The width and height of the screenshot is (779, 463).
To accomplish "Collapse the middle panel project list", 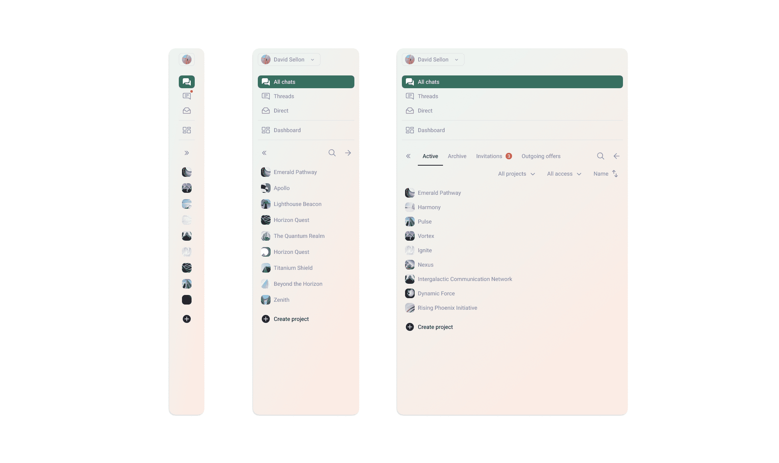I will pos(264,153).
